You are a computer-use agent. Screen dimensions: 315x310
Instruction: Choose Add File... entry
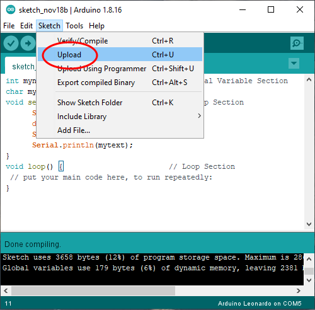120,130
